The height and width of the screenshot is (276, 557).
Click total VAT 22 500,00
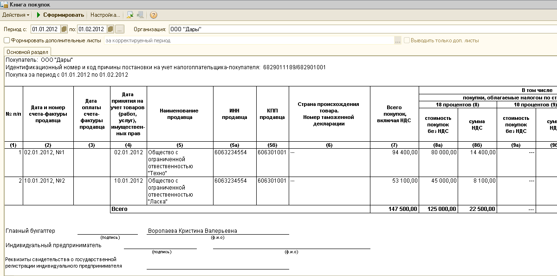(x=478, y=209)
